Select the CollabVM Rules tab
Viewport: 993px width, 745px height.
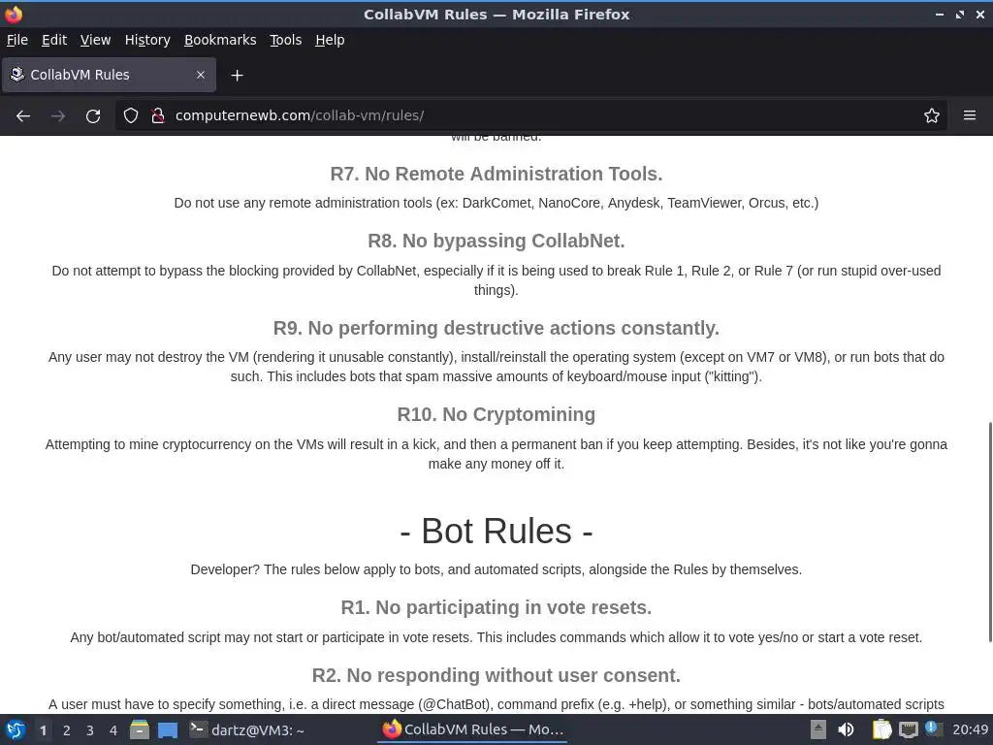[109, 75]
